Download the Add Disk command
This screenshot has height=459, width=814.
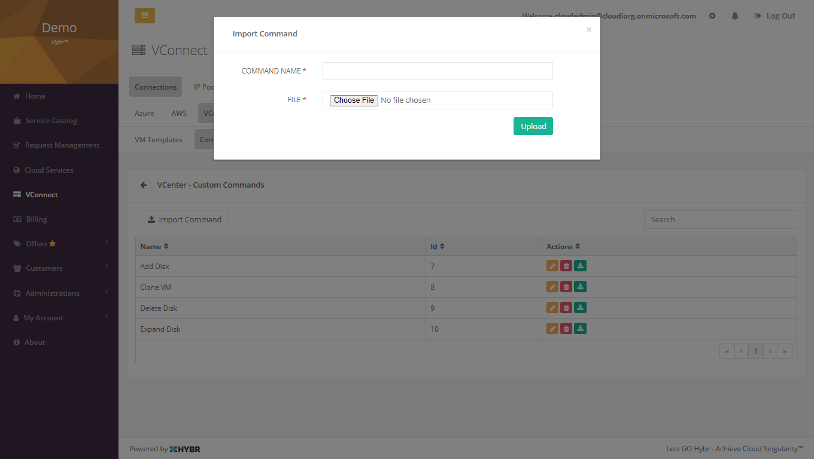580,266
